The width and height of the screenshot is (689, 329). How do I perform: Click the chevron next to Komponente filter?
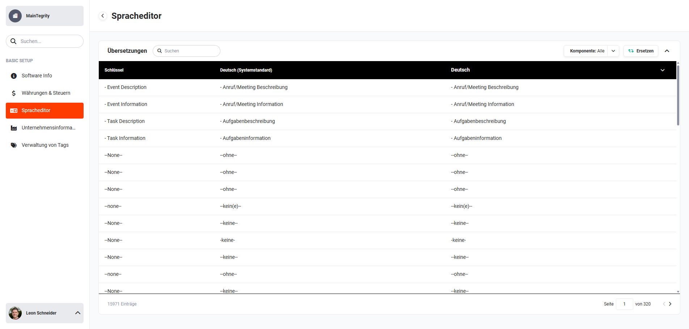613,51
